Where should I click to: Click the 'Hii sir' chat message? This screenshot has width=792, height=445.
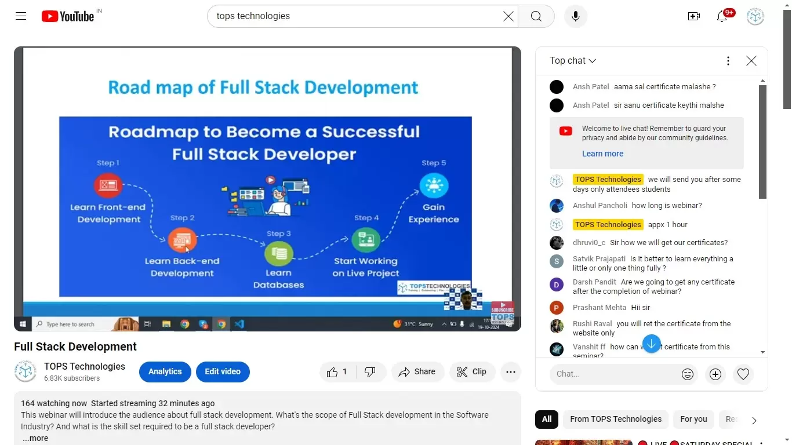tap(641, 308)
